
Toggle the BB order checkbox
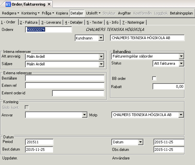tap(154, 79)
